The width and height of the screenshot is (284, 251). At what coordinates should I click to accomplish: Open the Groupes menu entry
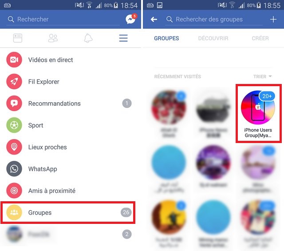(68, 212)
